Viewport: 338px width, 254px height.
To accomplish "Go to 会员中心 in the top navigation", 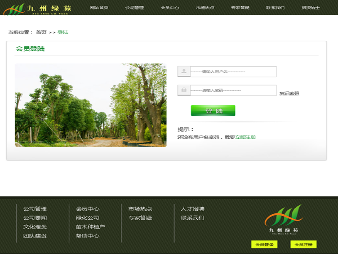I will [170, 8].
